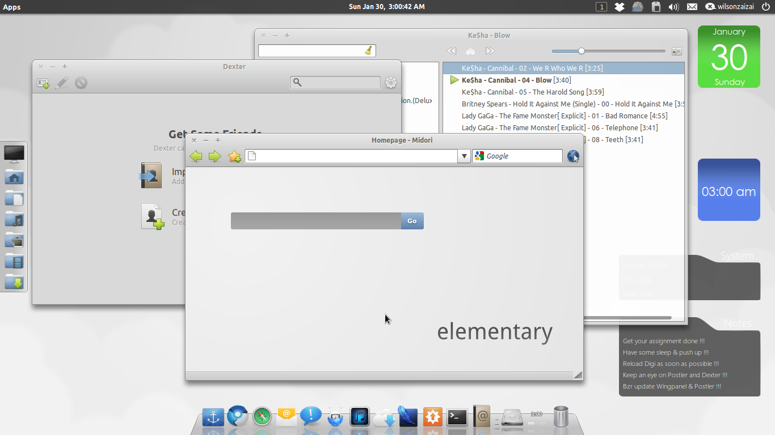
Task: Open the Home folder in left sidebar
Action: tap(14, 177)
